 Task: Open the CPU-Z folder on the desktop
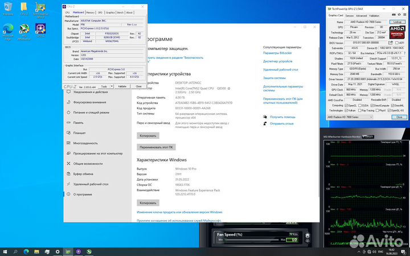tap(24, 9)
